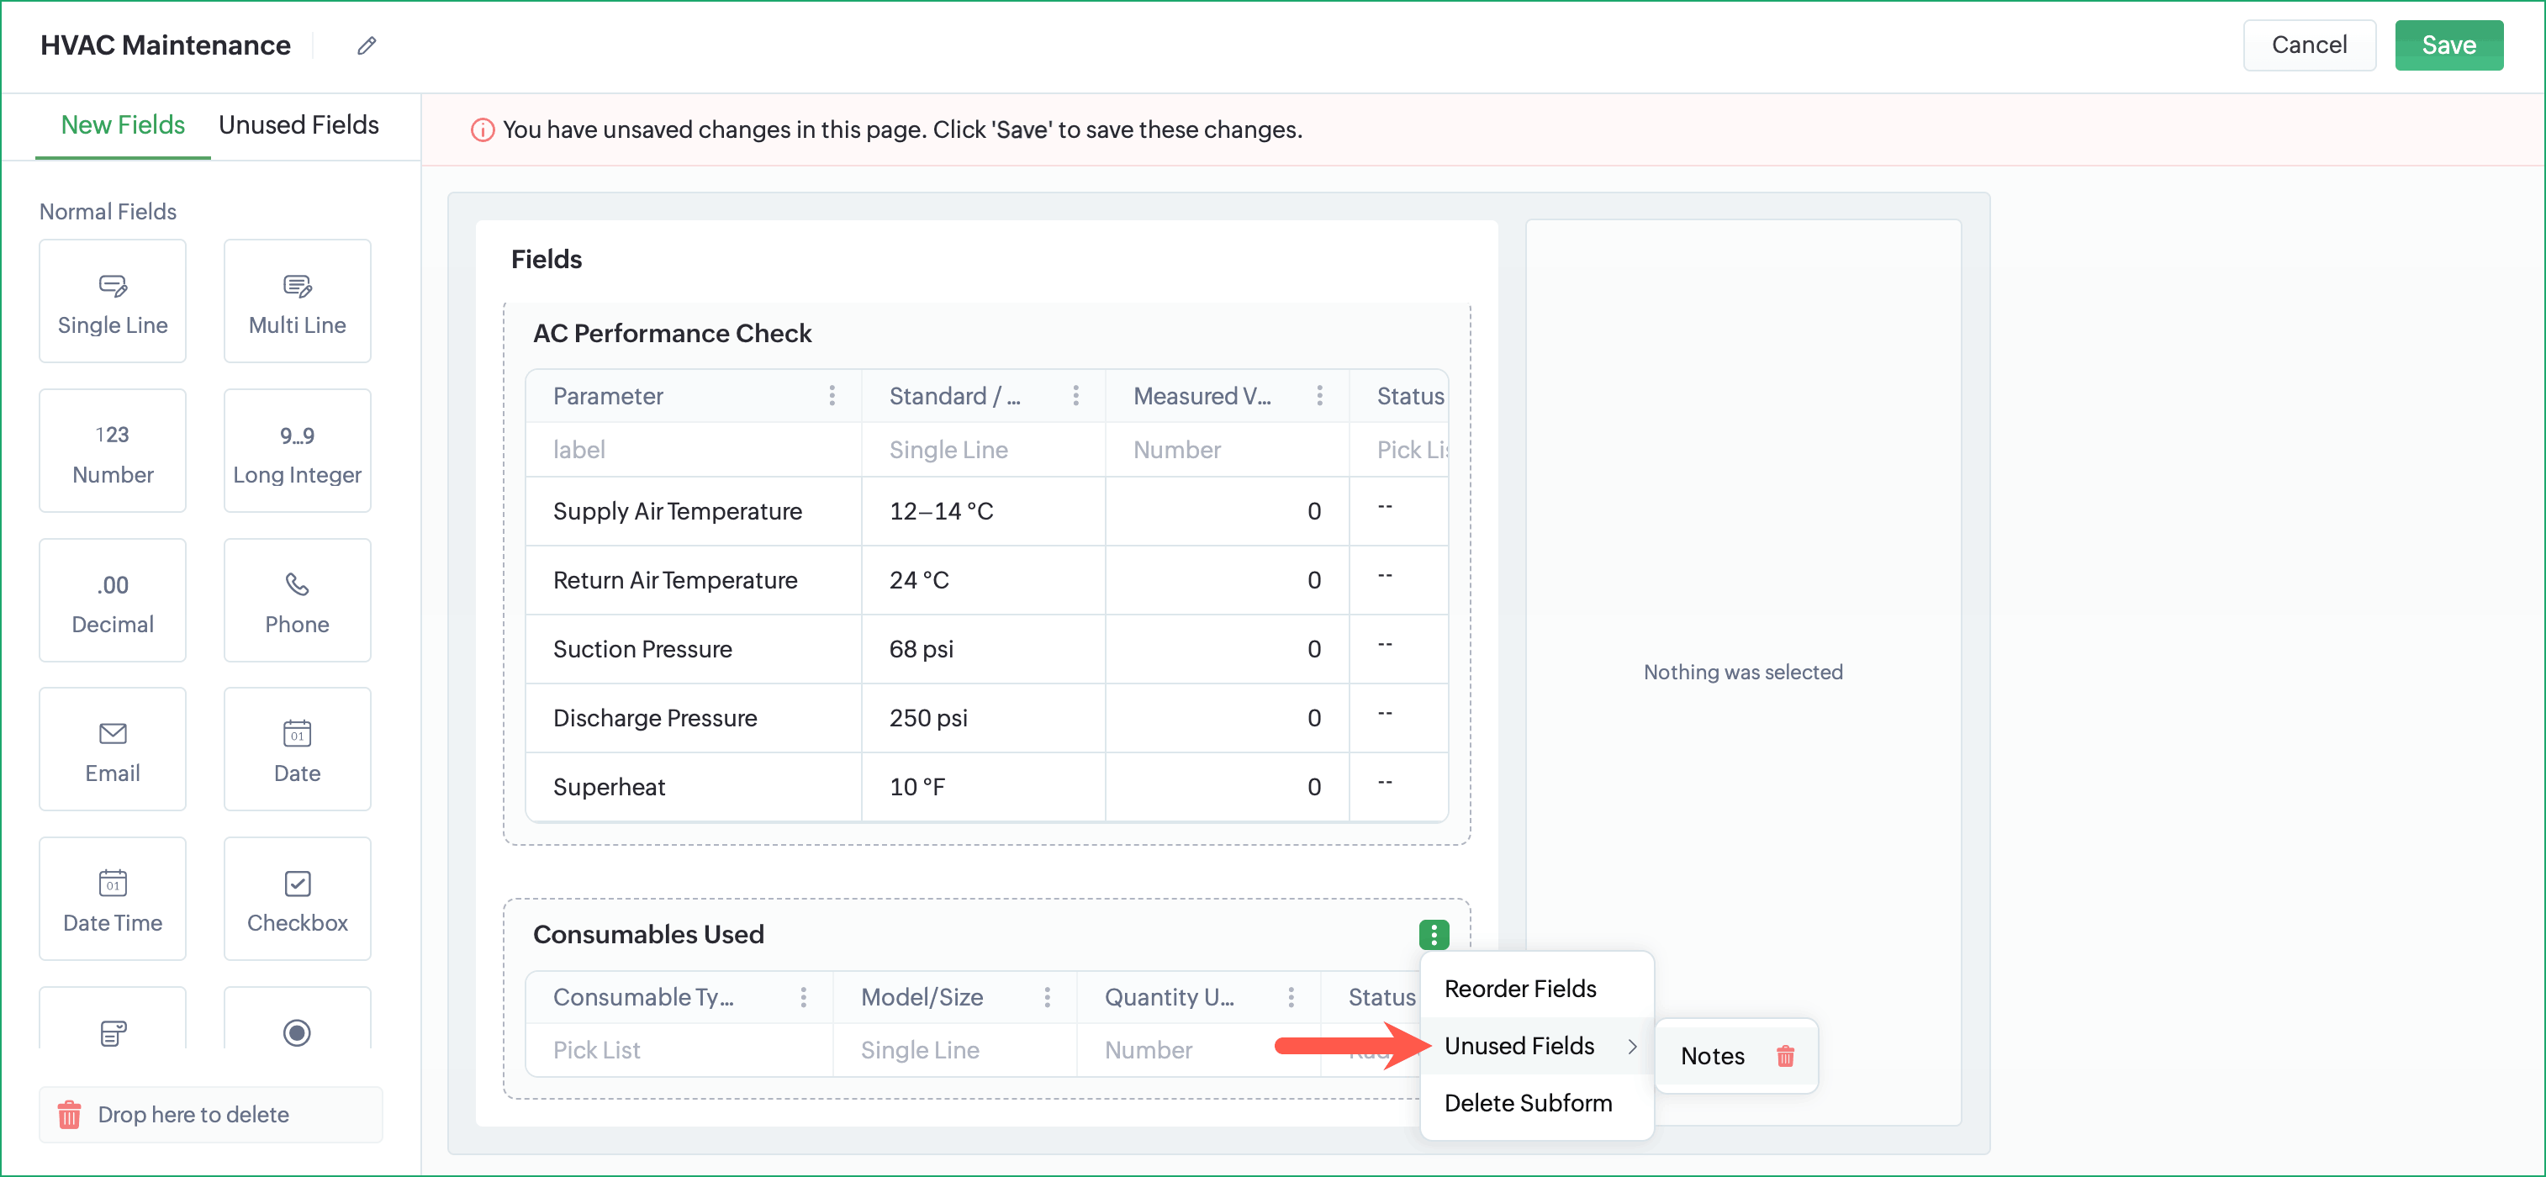Choose Reorder Fields from the menu
The width and height of the screenshot is (2546, 1177).
coord(1537,990)
